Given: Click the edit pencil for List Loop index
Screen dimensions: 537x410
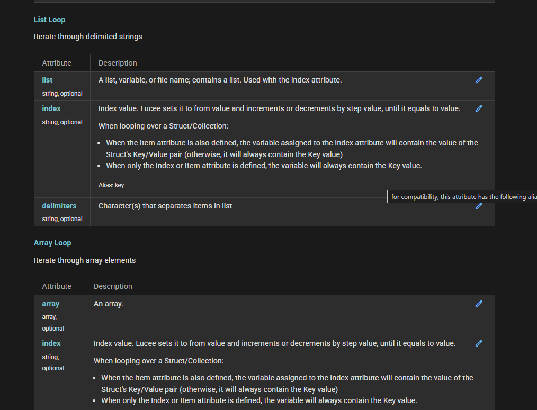Looking at the screenshot, I should point(479,108).
